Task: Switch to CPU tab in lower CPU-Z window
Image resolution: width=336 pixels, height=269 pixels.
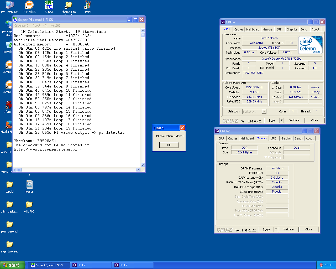Action: click(x=221, y=138)
